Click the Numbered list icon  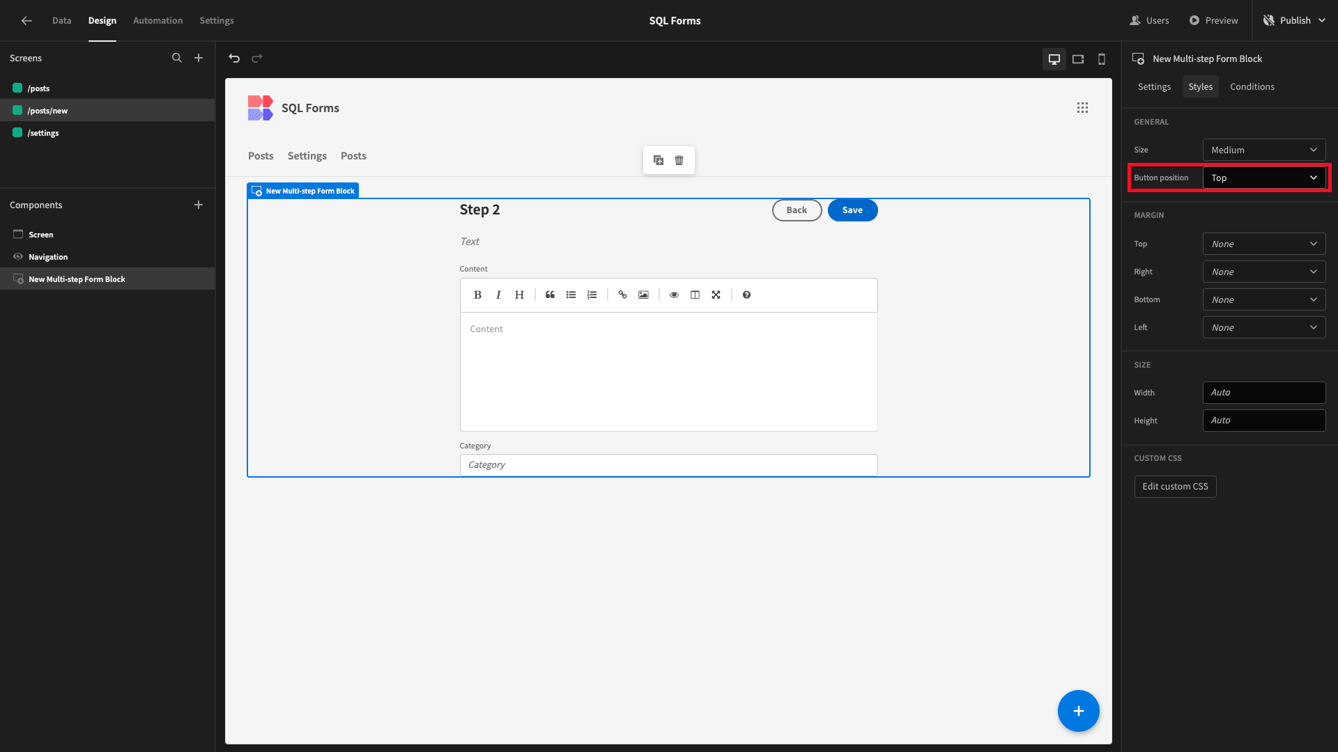pos(593,294)
